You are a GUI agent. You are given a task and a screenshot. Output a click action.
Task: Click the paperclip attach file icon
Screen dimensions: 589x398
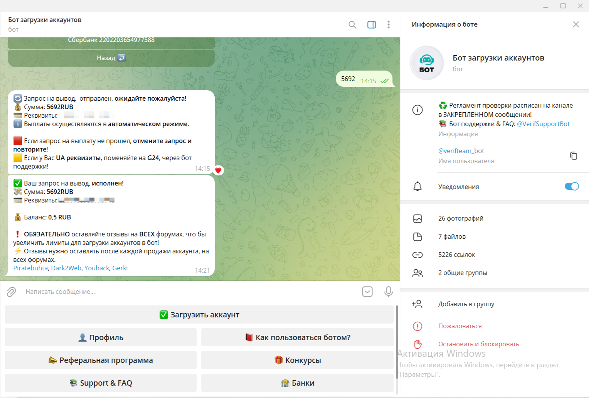(x=12, y=292)
